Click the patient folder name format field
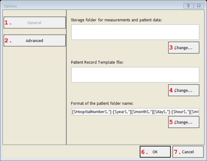The image size is (207, 161). (x=135, y=112)
